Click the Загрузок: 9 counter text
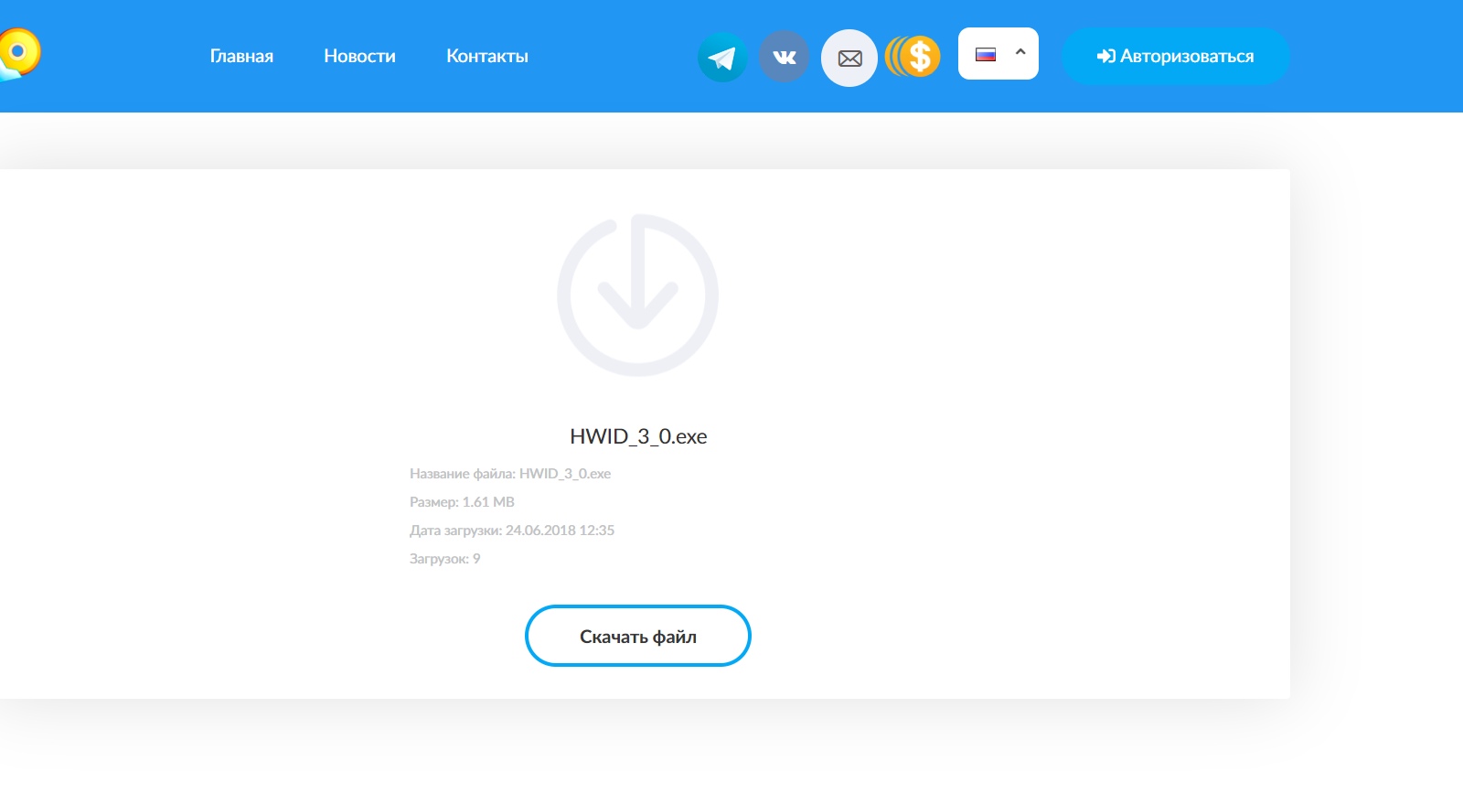The width and height of the screenshot is (1463, 804). [x=444, y=559]
